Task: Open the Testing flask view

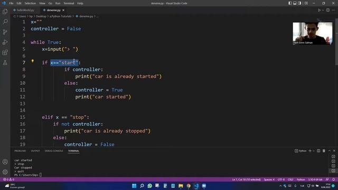Action: click(x=5, y=63)
